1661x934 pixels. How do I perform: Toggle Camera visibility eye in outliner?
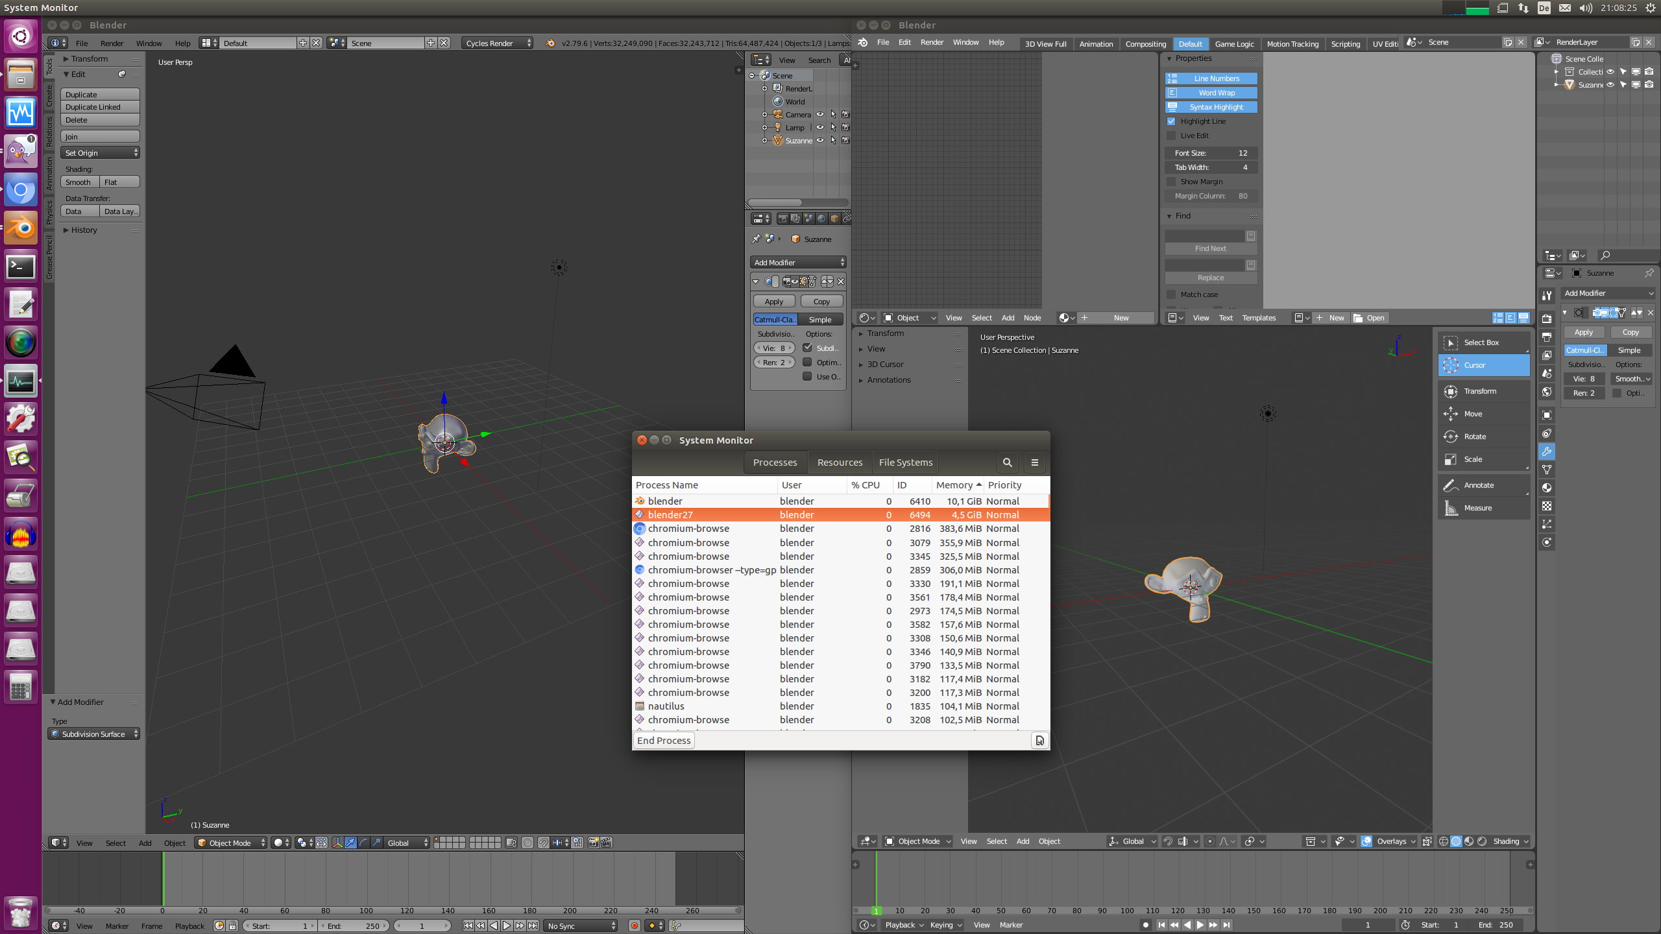point(820,115)
